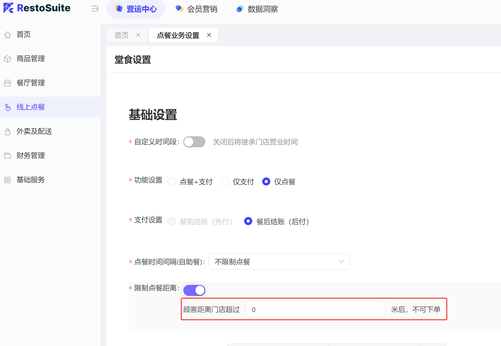Select the 仅支付 radio option
Image resolution: width=501 pixels, height=346 pixels.
(225, 182)
